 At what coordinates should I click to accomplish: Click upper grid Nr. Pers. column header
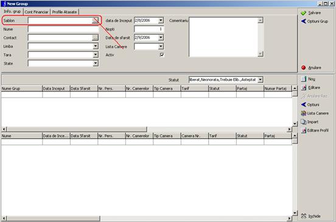[x=111, y=88]
